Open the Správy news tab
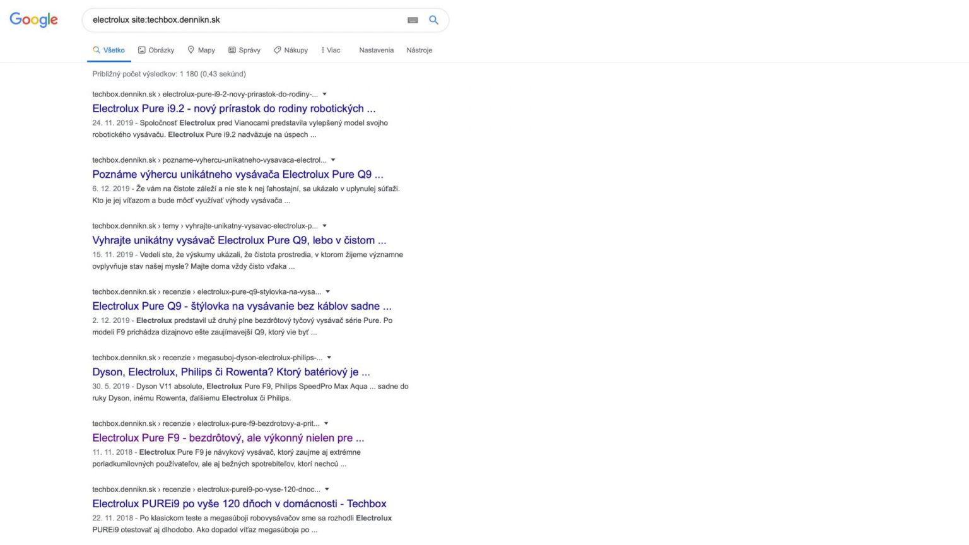This screenshot has width=969, height=545. click(244, 50)
